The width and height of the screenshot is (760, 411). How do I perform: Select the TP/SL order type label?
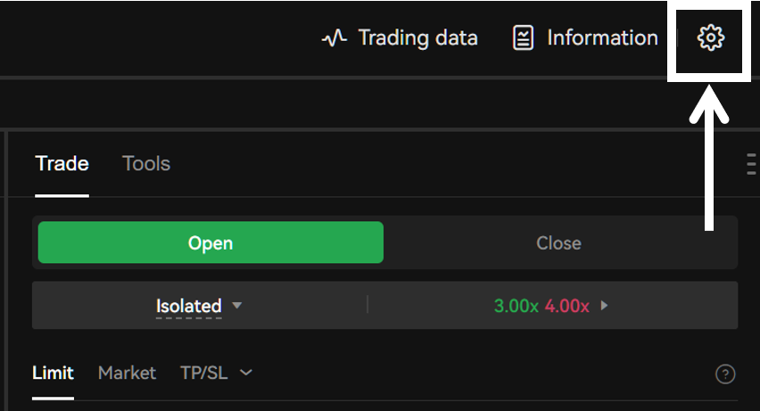[x=203, y=373]
